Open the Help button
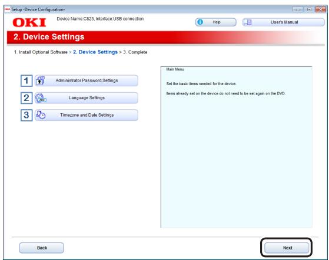Viewport: 329px width, 260px height. click(x=215, y=22)
